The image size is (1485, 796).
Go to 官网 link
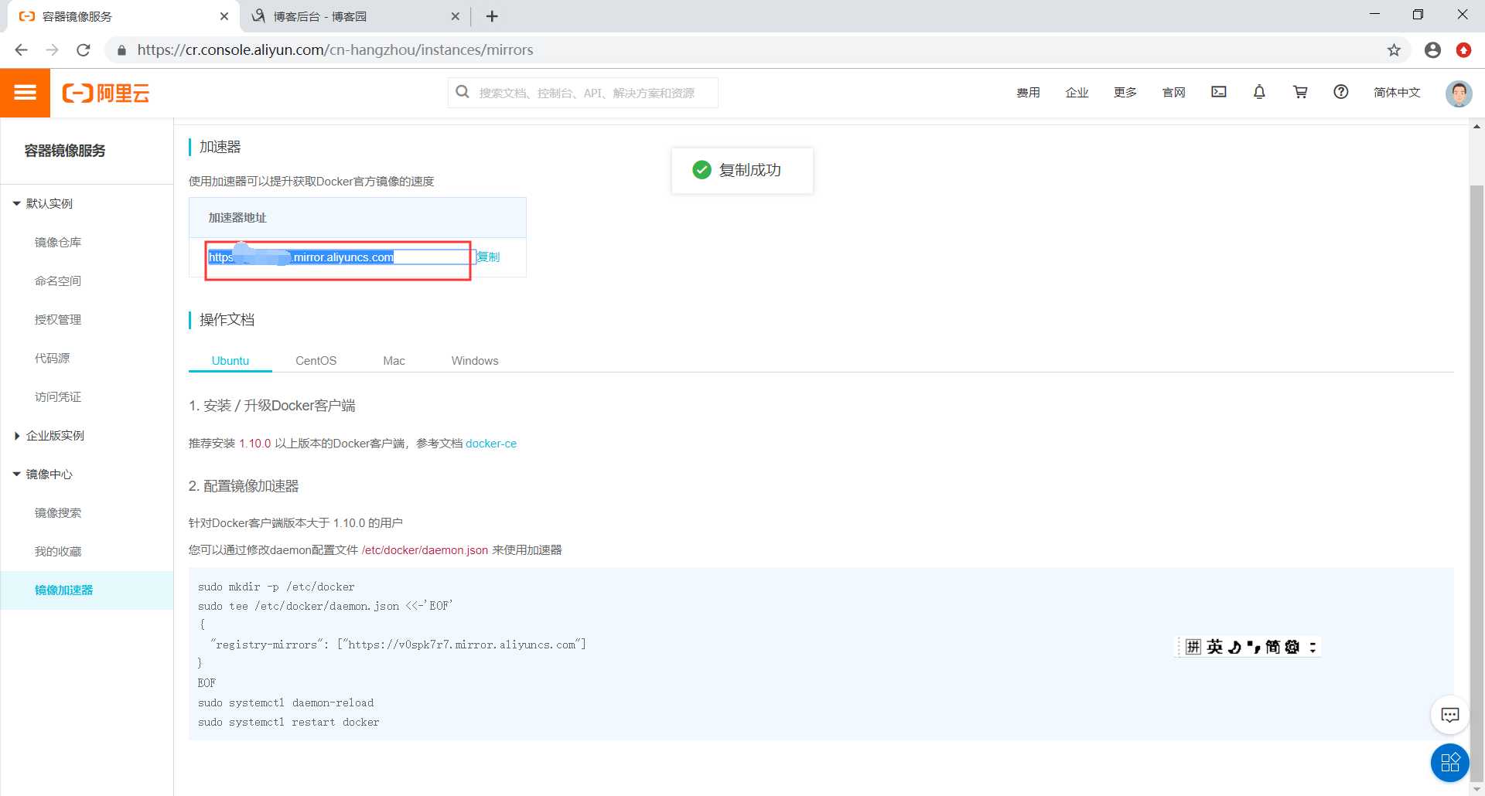[x=1174, y=92]
